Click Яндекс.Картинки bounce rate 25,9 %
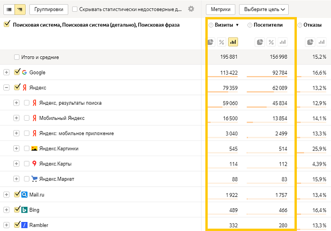This screenshot has width=331, height=231. (319, 149)
